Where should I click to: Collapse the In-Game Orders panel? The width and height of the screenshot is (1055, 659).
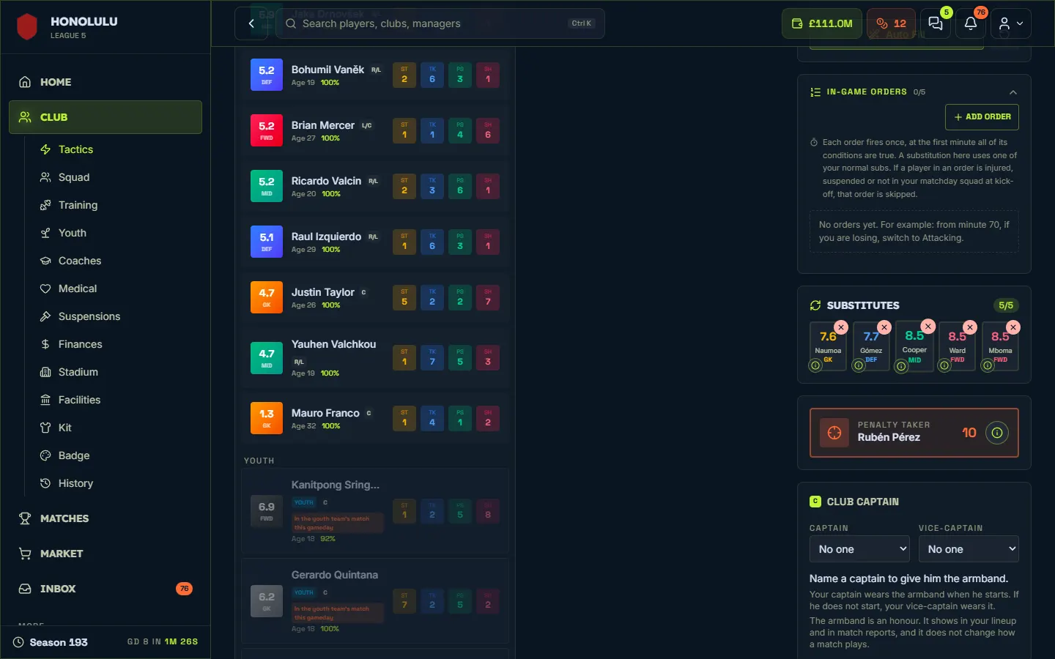coord(1013,92)
